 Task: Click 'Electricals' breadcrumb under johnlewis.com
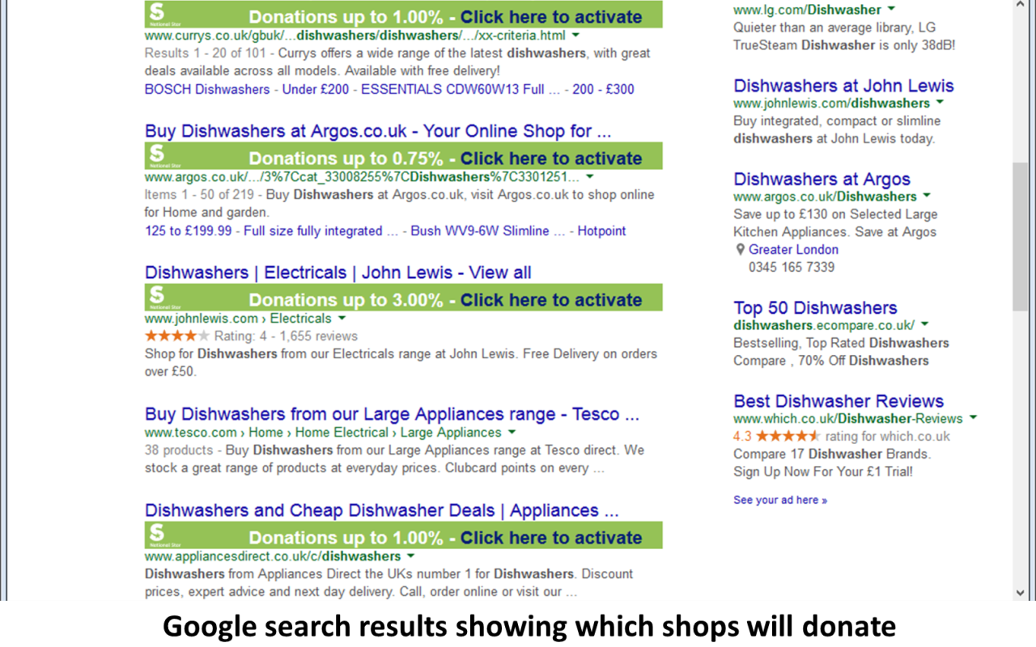(x=300, y=318)
